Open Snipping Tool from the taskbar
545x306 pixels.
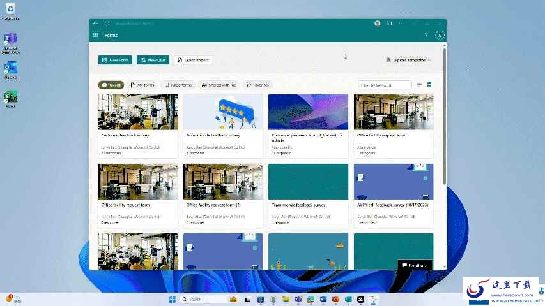click(373, 299)
